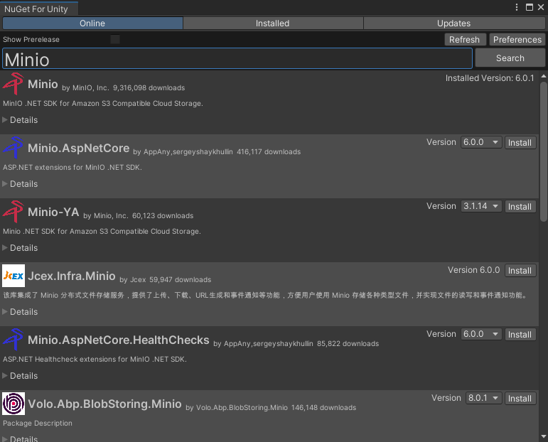Image resolution: width=548 pixels, height=442 pixels.
Task: Install the Jcex.Infra.Minio package
Action: 520,271
